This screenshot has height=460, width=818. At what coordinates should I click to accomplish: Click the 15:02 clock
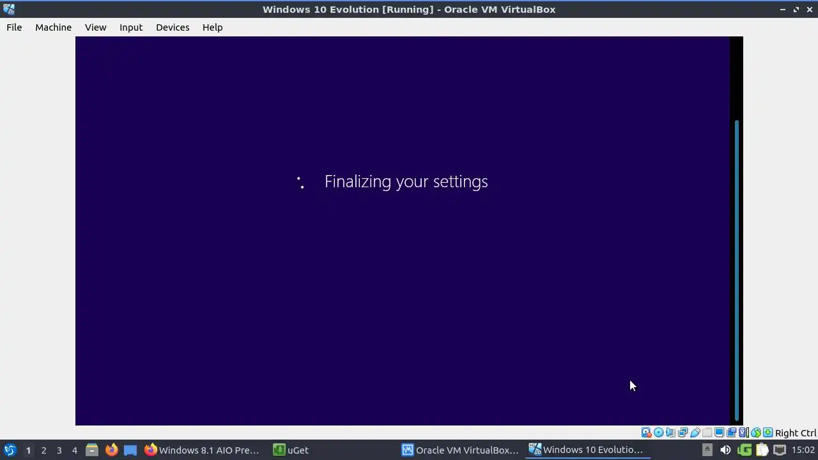[x=803, y=450]
